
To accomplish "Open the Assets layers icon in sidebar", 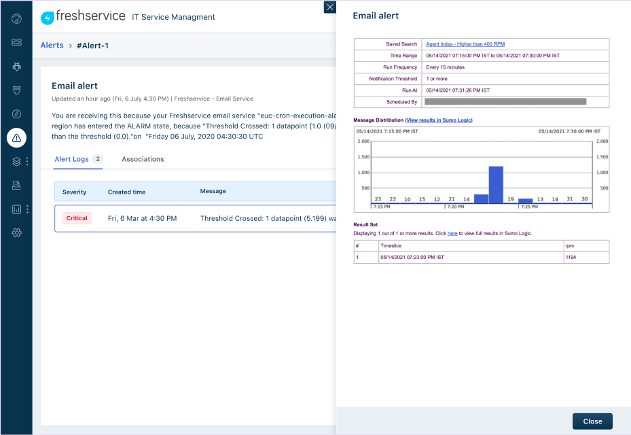I will point(16,162).
